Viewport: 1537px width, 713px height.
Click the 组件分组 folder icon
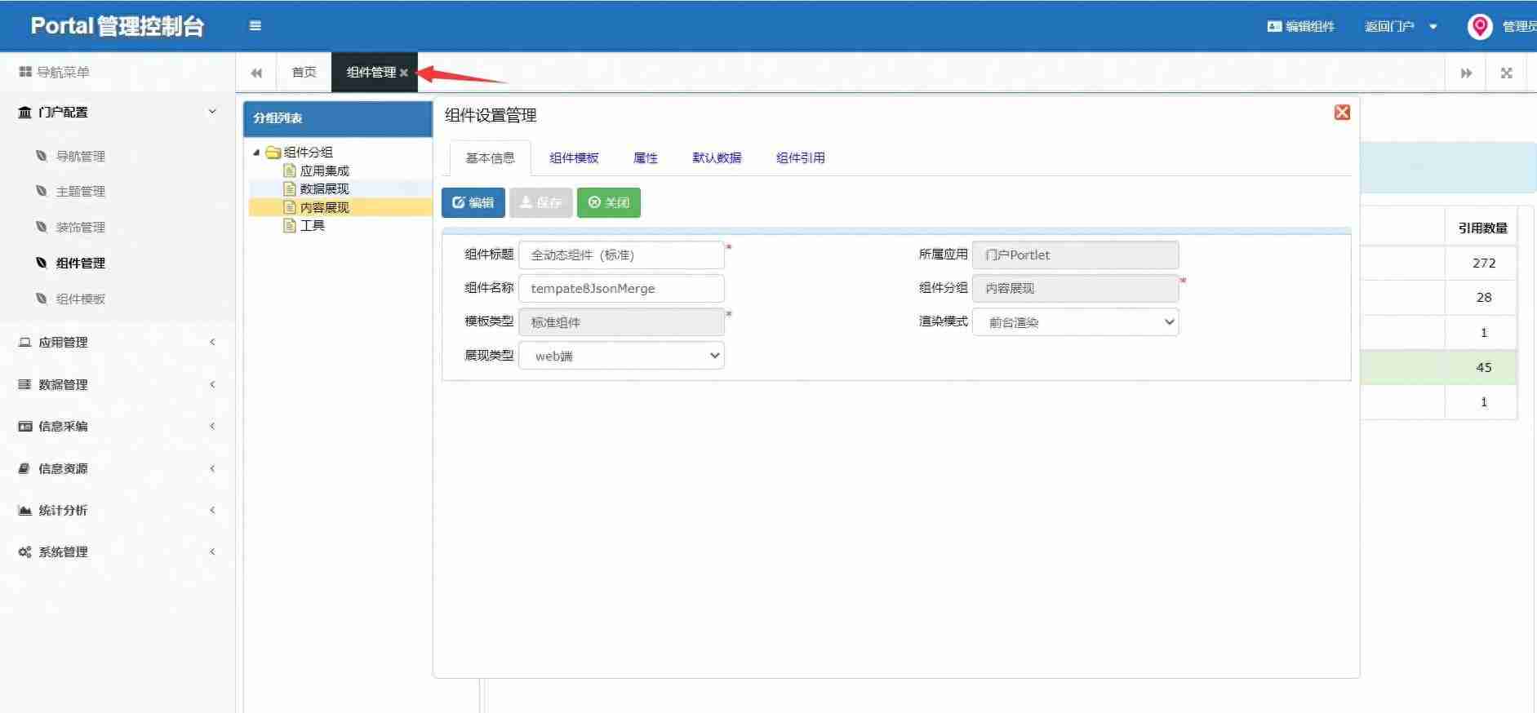(273, 153)
